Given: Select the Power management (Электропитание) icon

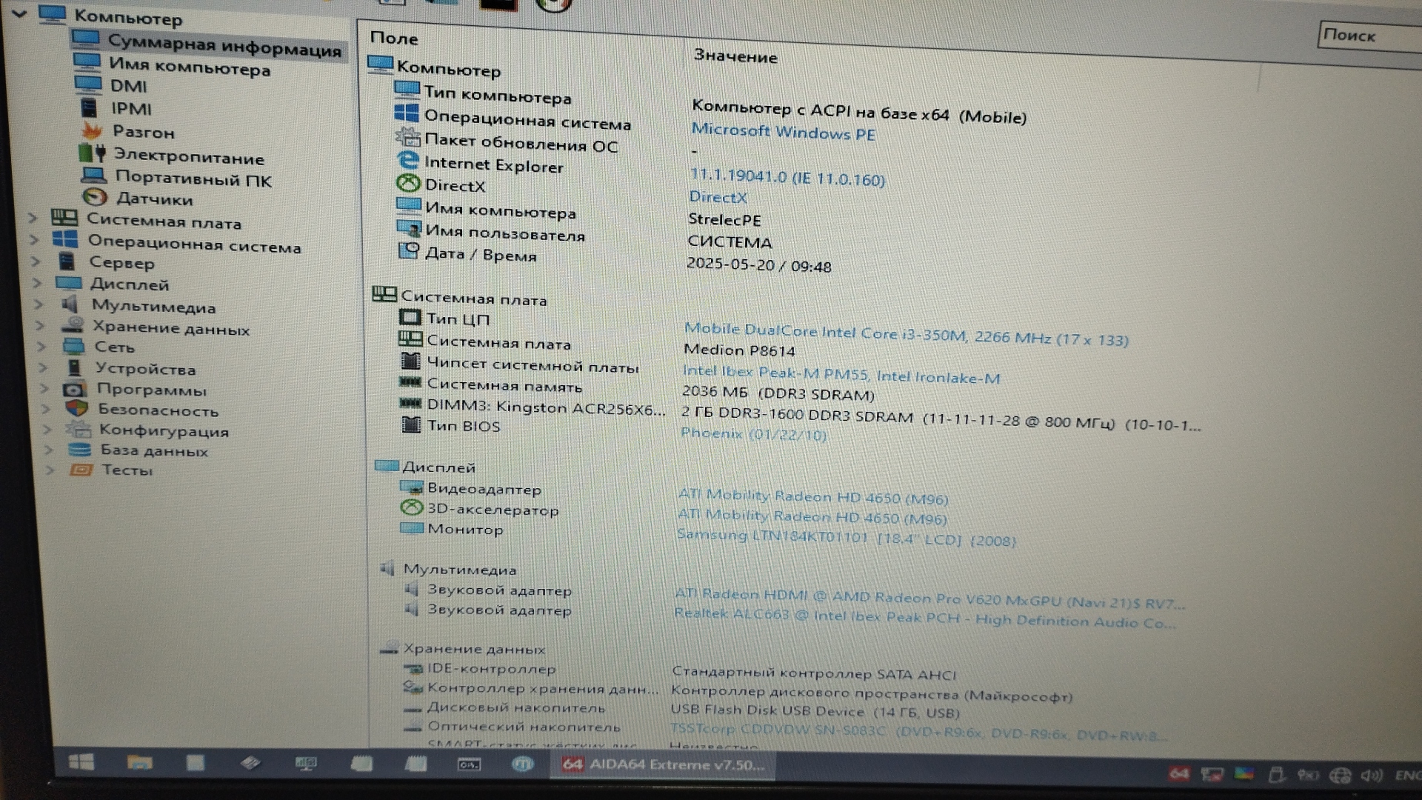Looking at the screenshot, I should 92,154.
